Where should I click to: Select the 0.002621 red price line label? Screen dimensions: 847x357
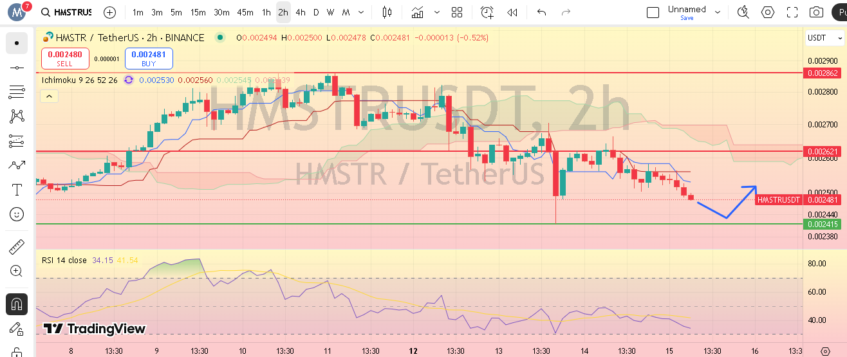[x=823, y=152]
